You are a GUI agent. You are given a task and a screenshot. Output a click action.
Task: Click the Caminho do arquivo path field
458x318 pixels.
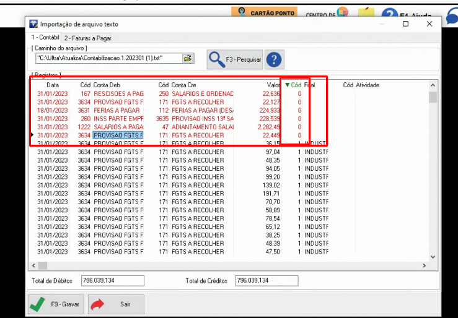[109, 58]
